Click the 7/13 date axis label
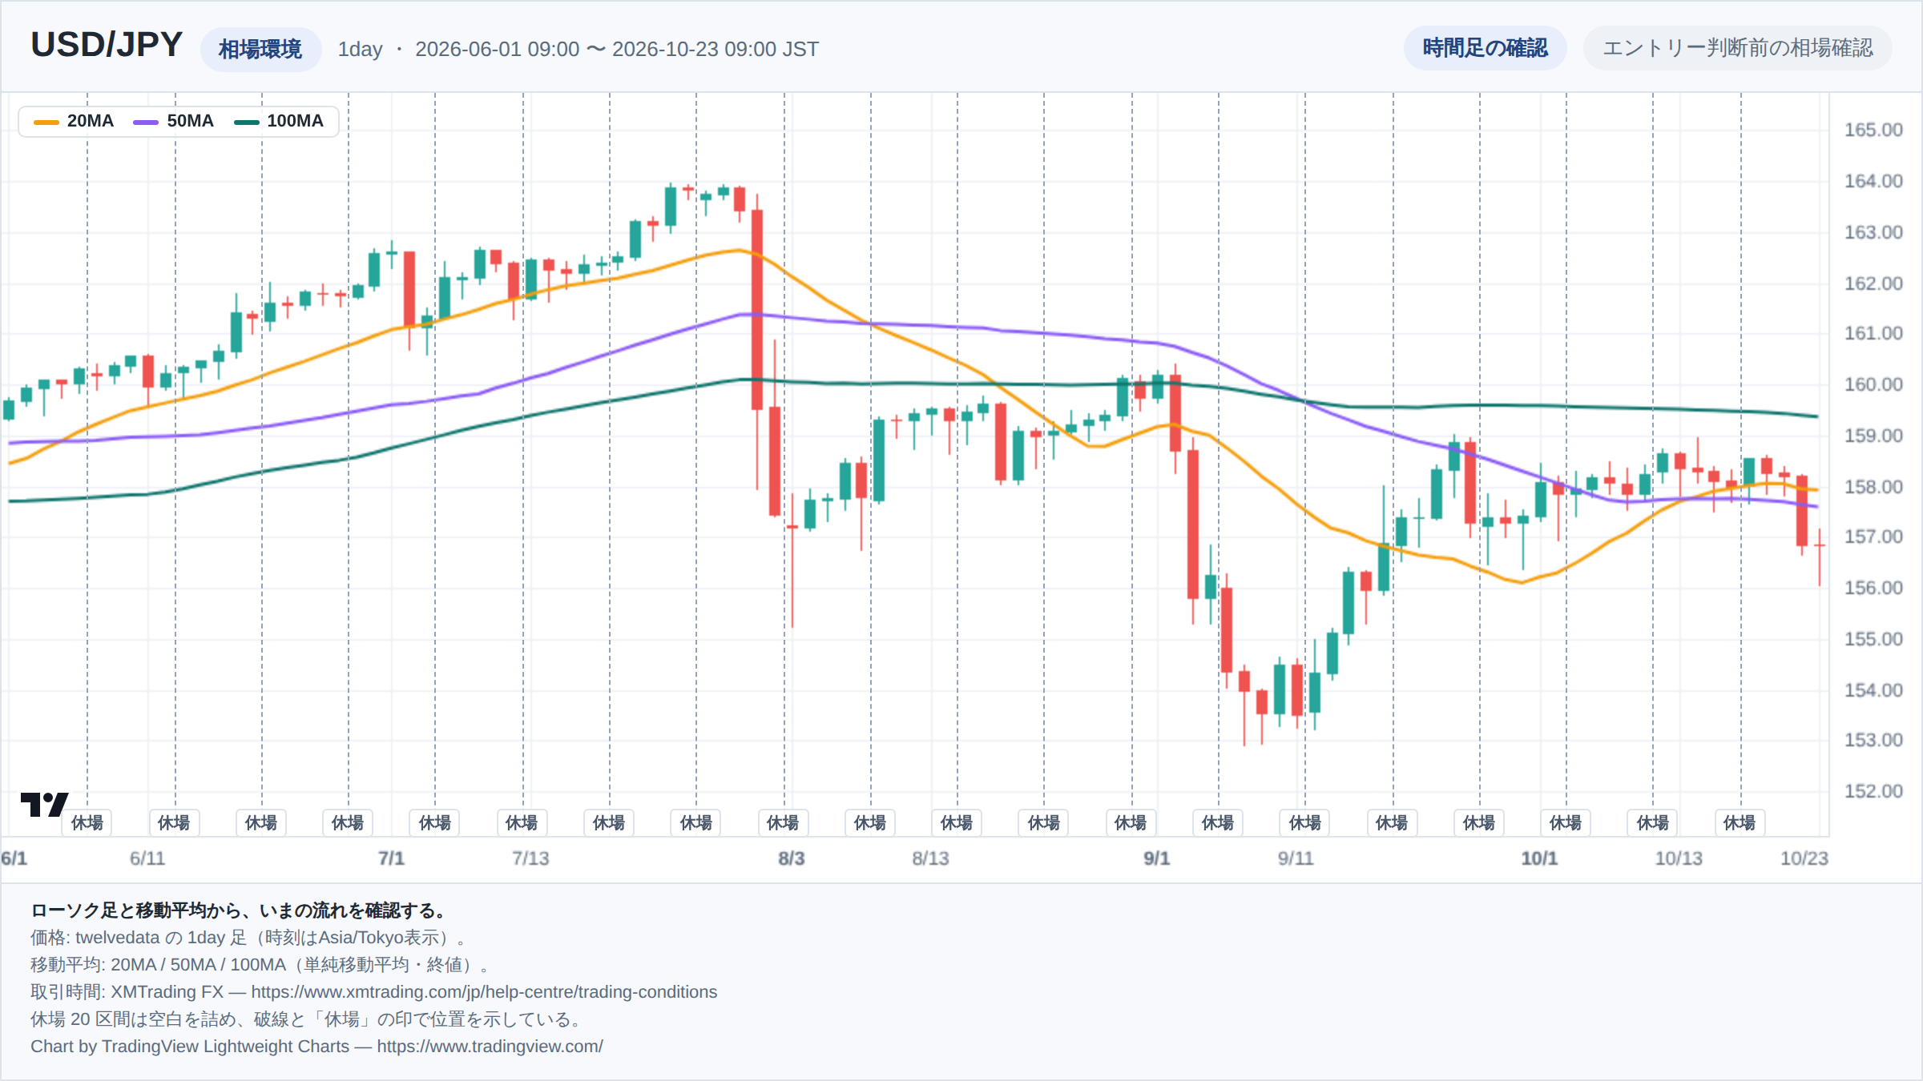1923x1081 pixels. 530,858
